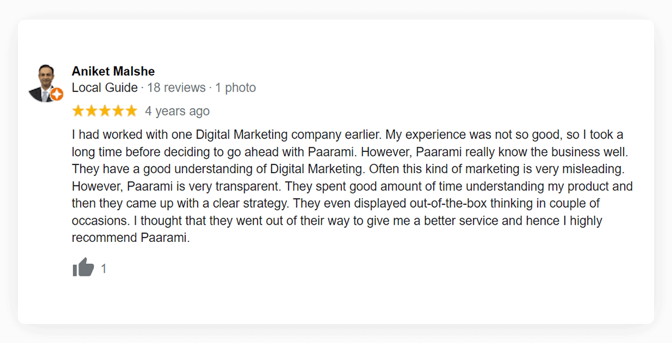Screen dimensions: 672x343
Task: Click the like count number 1
Action: tap(104, 269)
